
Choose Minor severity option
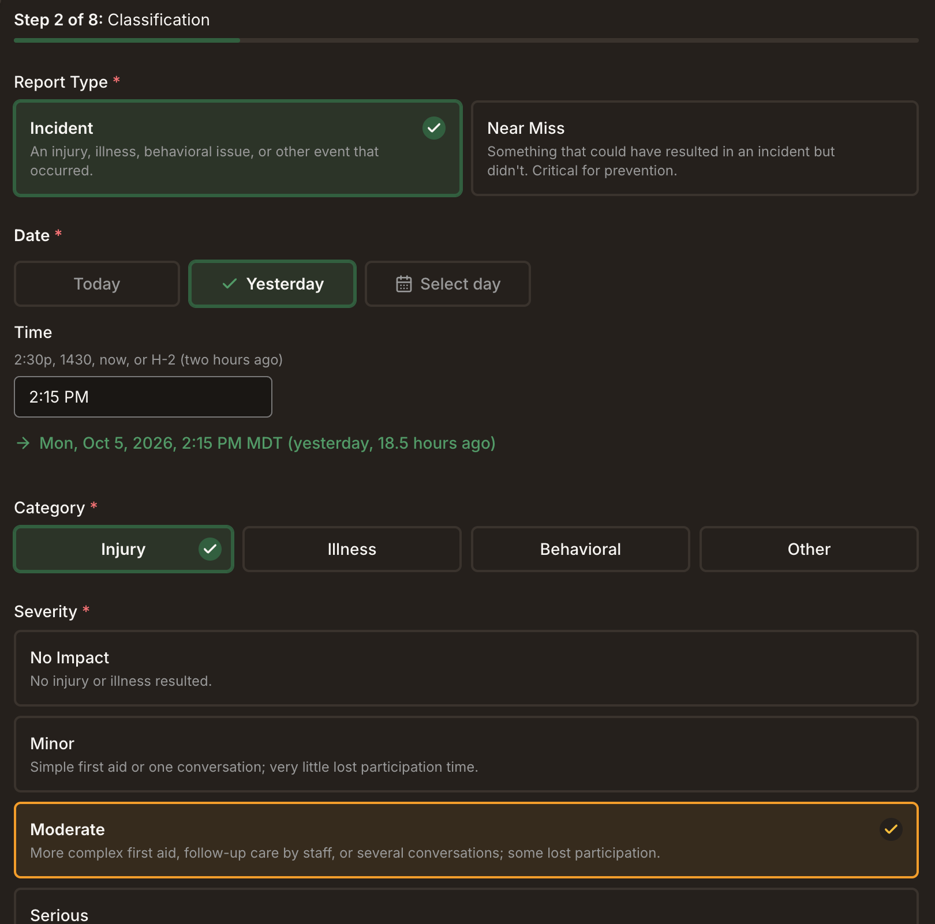click(466, 754)
